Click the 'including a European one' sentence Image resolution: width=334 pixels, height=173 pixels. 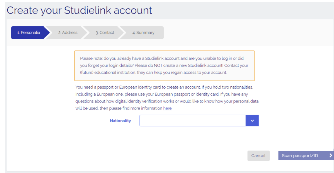click(113, 94)
